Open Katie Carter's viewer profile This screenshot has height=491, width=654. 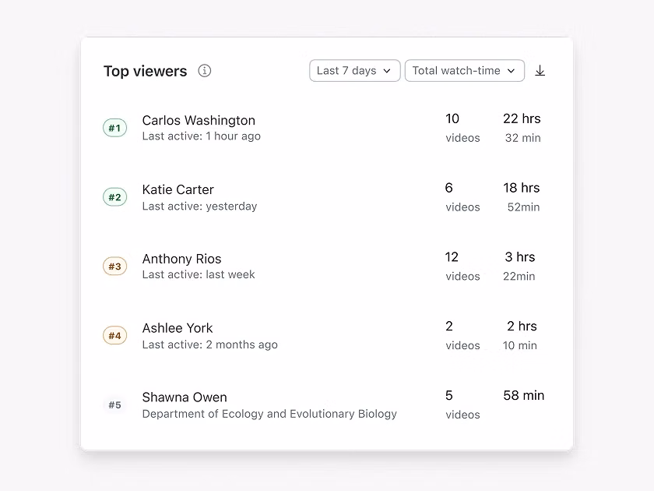coord(178,189)
